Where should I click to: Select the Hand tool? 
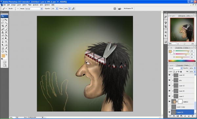point(3,51)
